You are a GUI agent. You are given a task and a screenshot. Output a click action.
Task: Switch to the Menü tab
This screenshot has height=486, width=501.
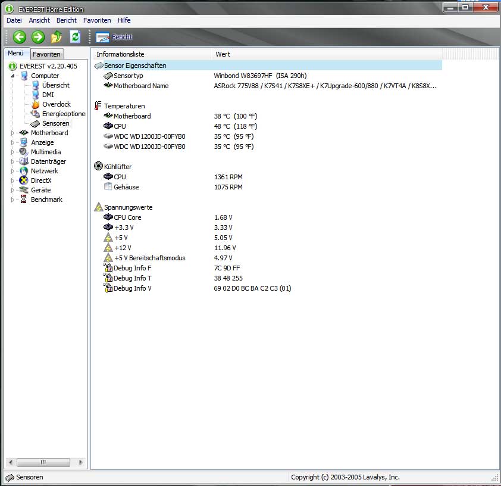click(x=16, y=53)
